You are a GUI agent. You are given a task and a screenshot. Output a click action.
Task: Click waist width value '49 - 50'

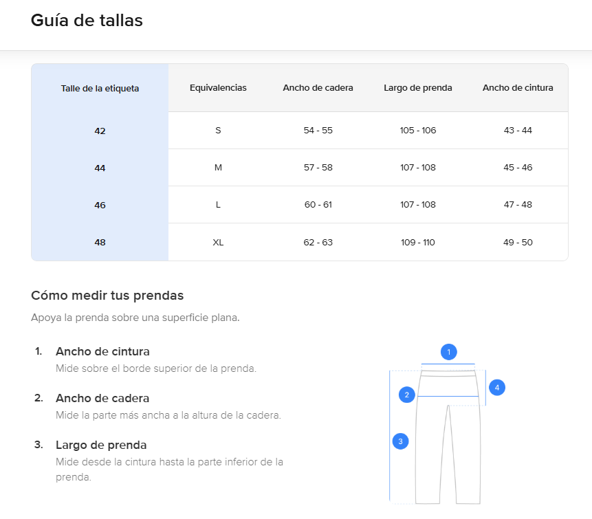[518, 243]
